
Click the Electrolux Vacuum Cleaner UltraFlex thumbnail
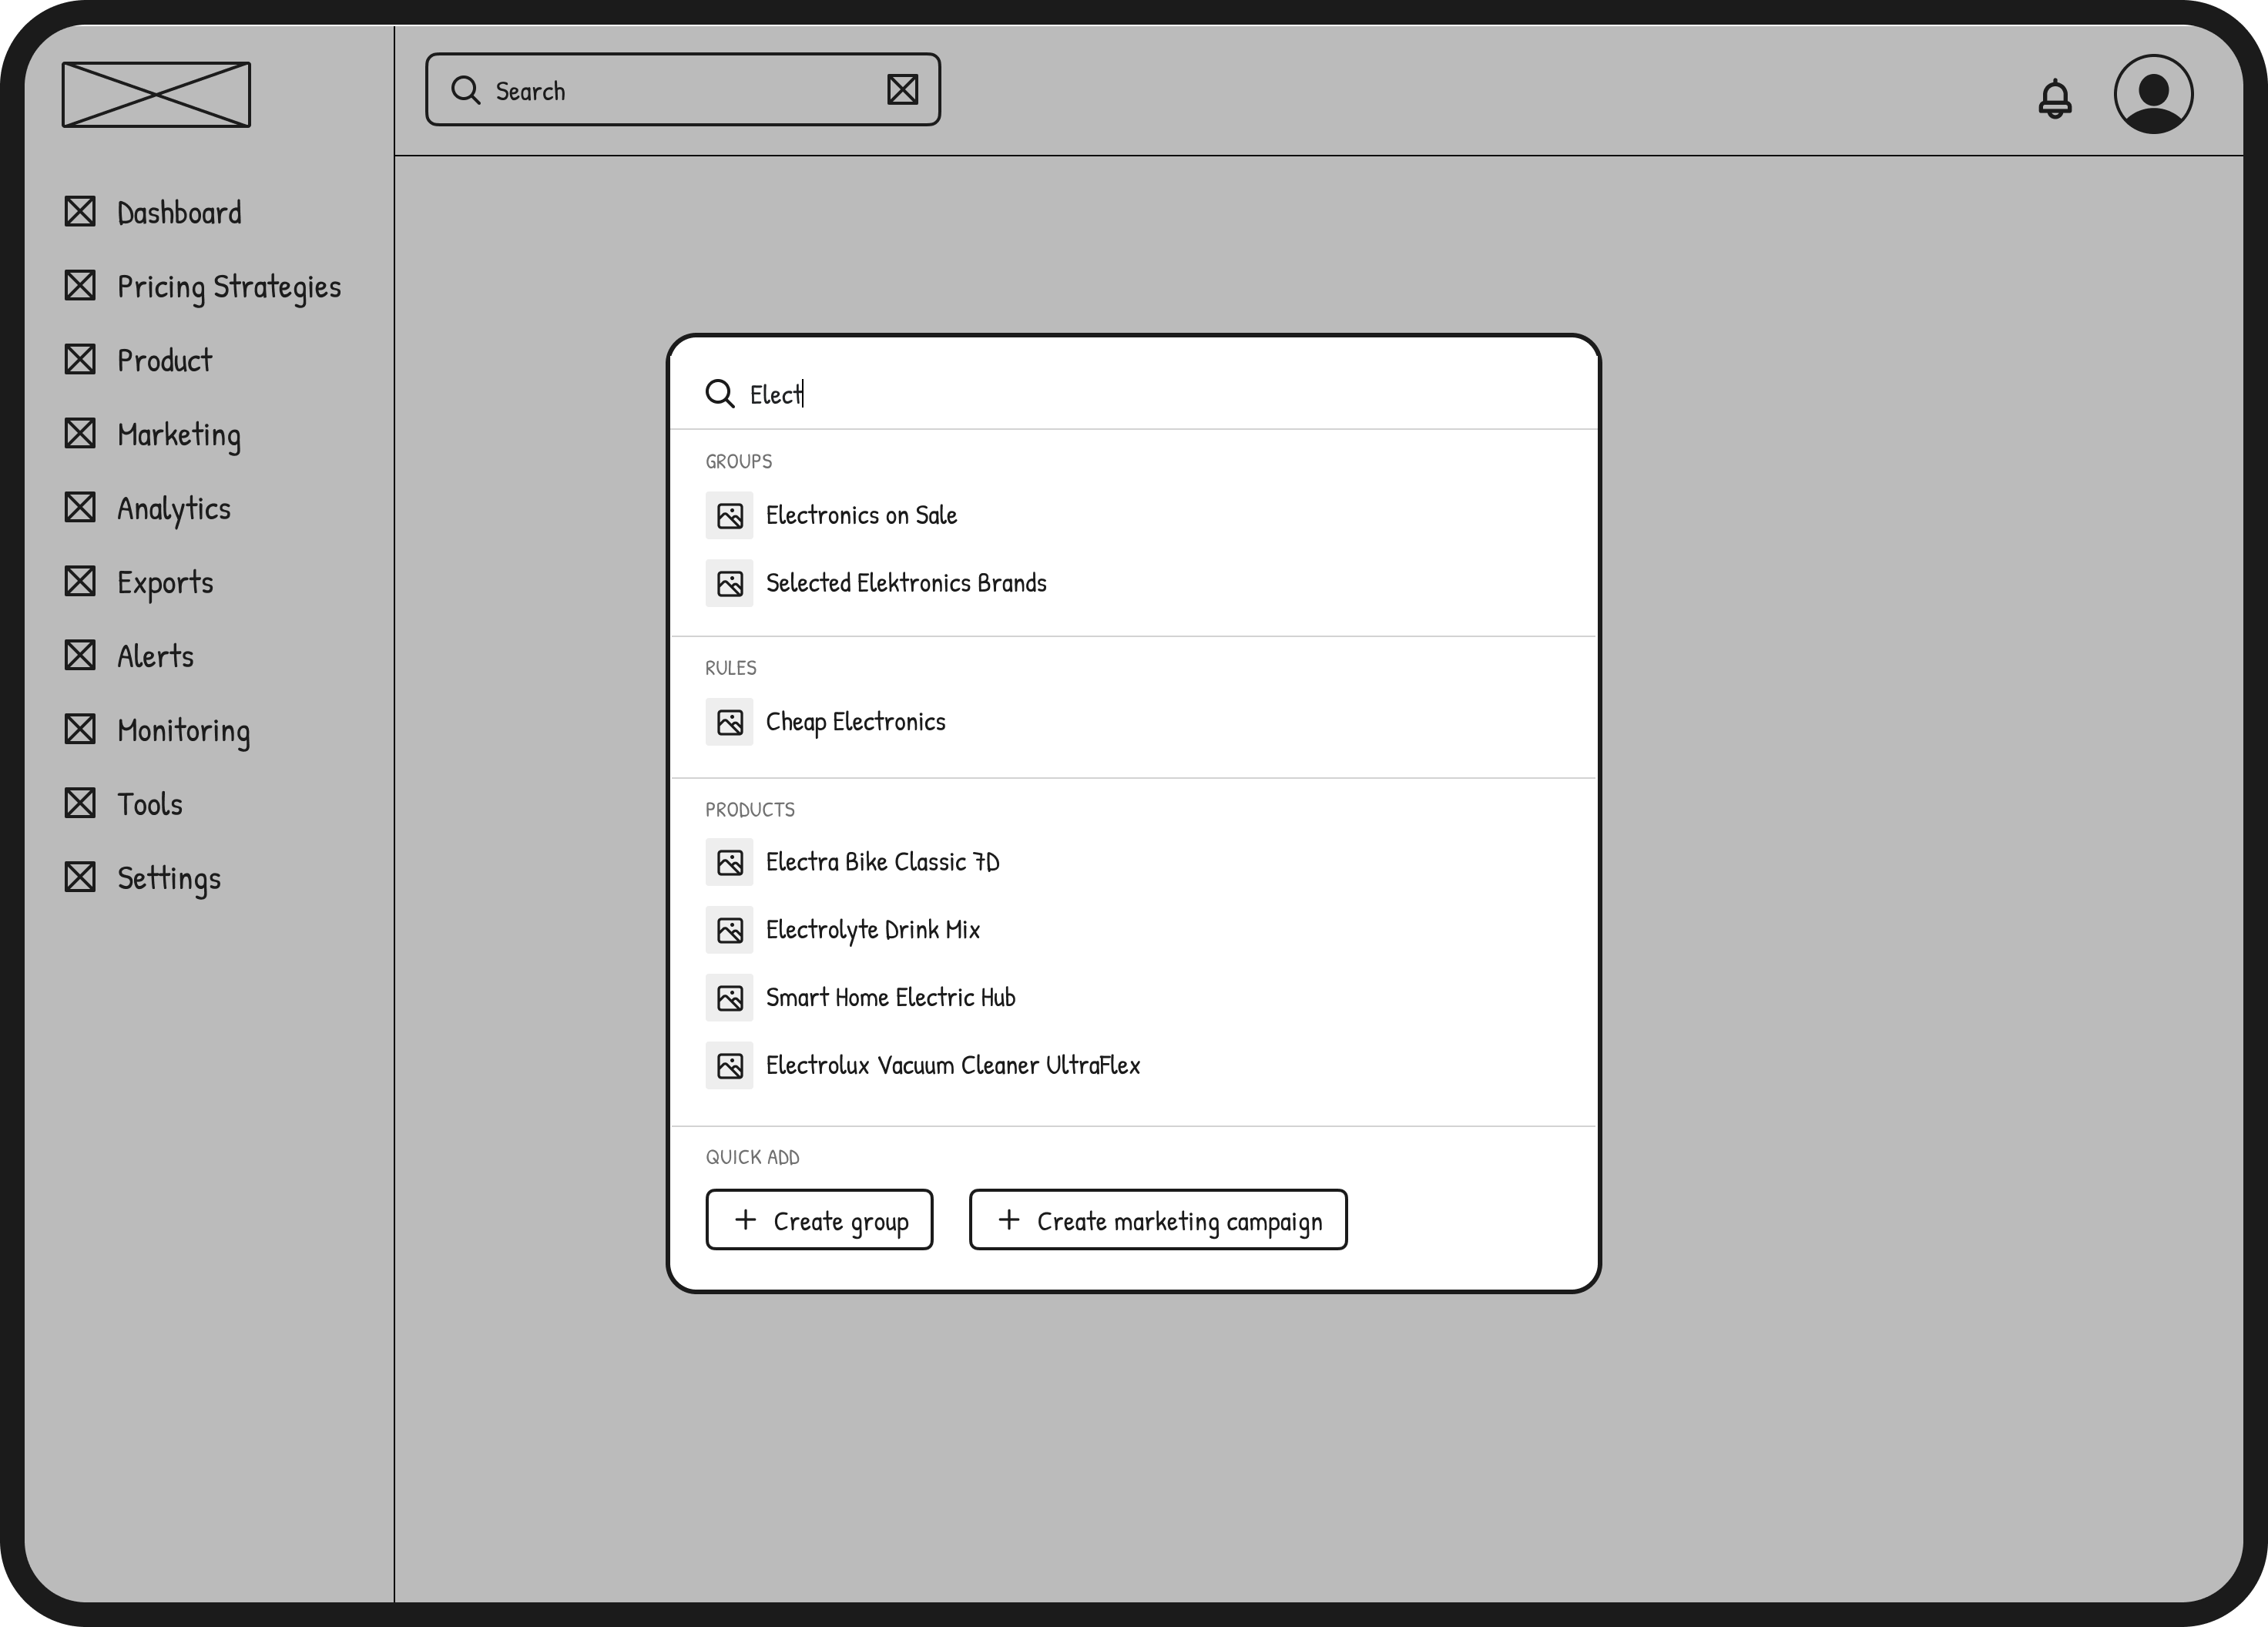(729, 1066)
